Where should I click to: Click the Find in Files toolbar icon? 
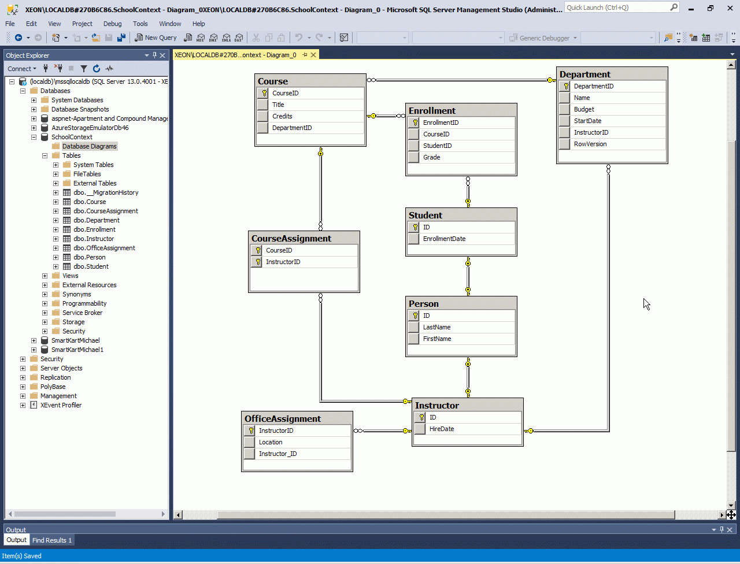coord(668,38)
